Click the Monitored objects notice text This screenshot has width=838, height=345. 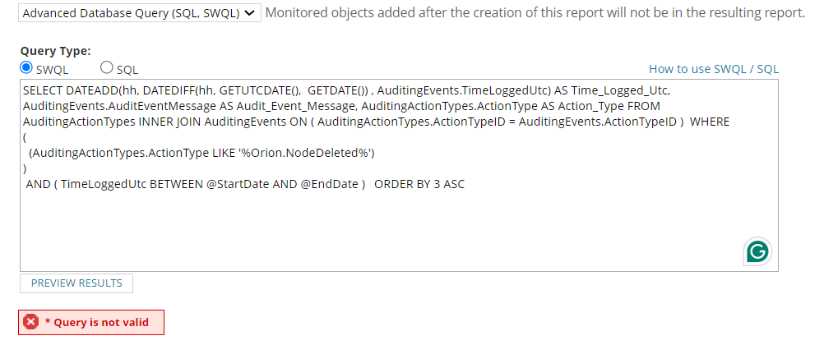pyautogui.click(x=535, y=13)
